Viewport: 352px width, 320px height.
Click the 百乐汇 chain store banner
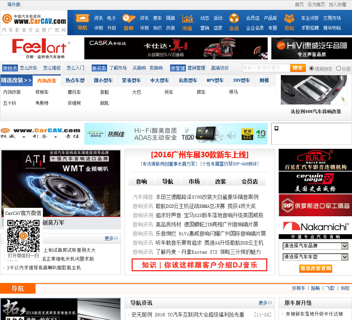315,160
